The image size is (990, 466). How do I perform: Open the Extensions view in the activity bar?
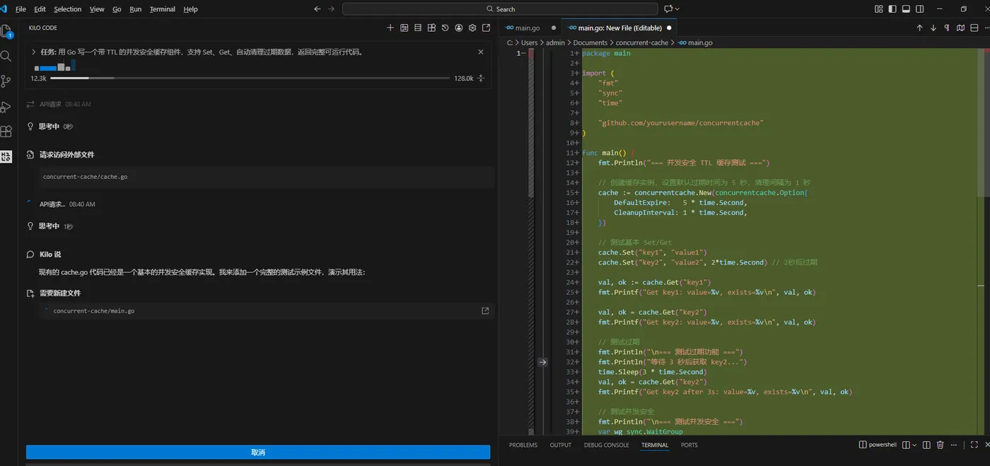[6, 132]
